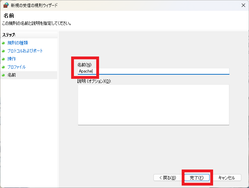249x188 pixels.
Task: Open the プロファイル step
Action: click(16, 67)
